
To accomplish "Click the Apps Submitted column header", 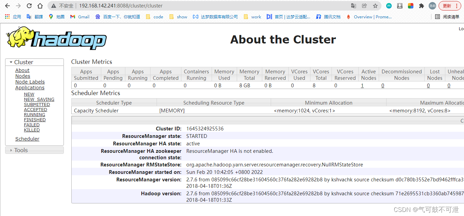I will pyautogui.click(x=86, y=75).
